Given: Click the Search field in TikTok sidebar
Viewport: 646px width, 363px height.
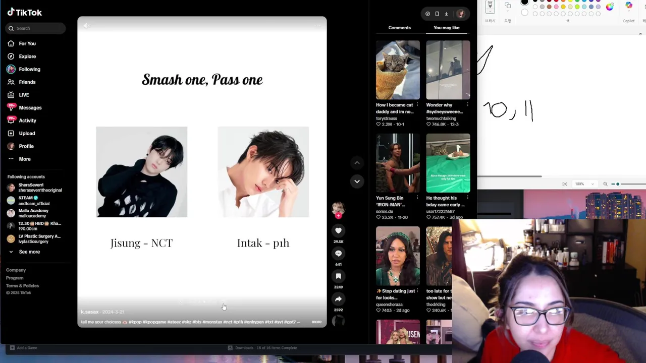Looking at the screenshot, I should pyautogui.click(x=36, y=28).
